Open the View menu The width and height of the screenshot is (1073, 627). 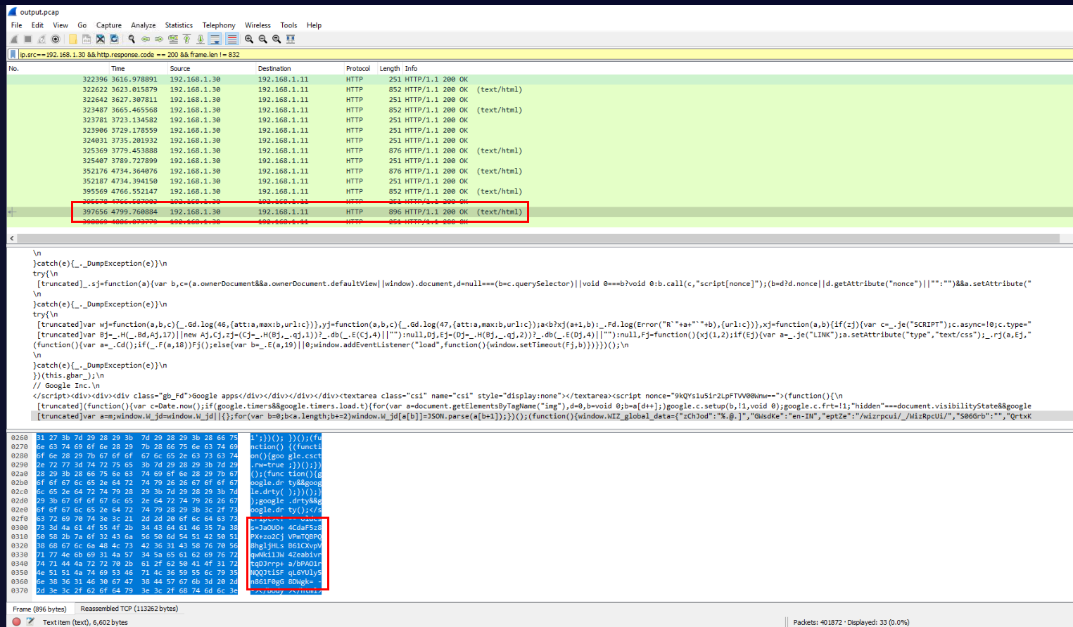pyautogui.click(x=61, y=25)
